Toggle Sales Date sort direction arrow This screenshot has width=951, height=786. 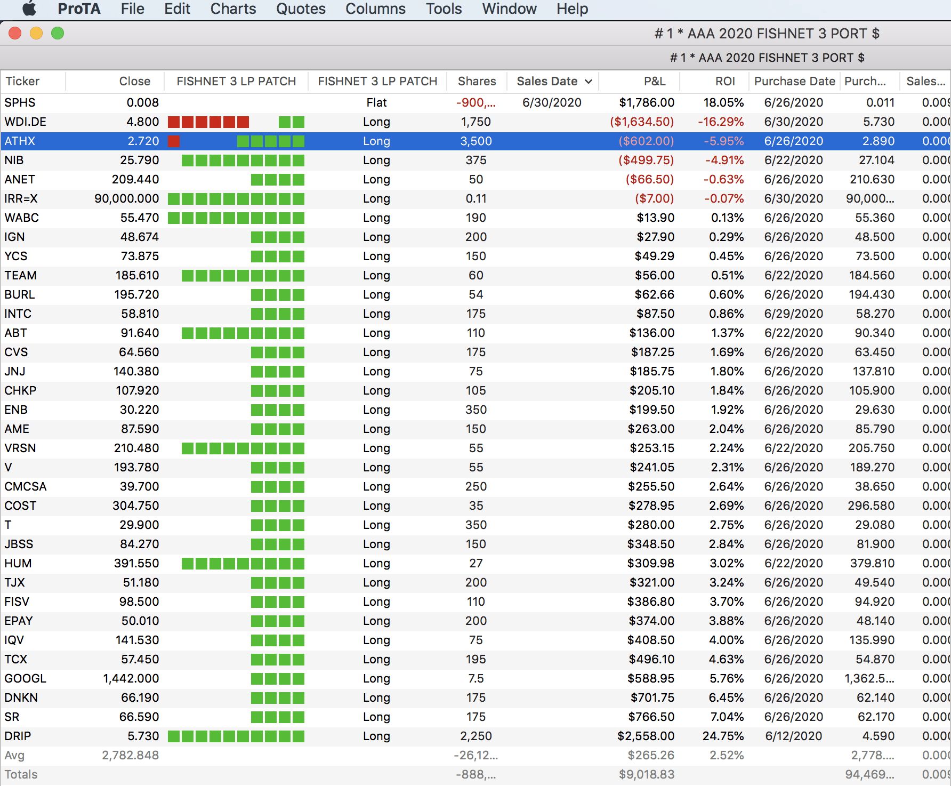[589, 82]
